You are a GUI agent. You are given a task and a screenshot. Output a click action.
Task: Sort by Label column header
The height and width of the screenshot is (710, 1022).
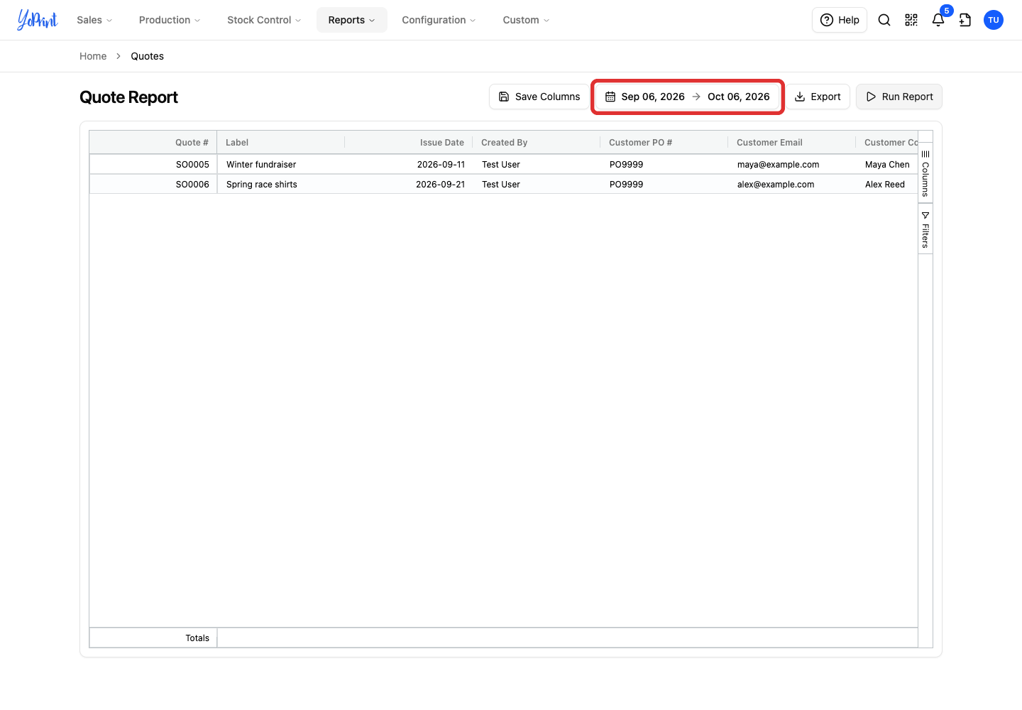point(281,143)
